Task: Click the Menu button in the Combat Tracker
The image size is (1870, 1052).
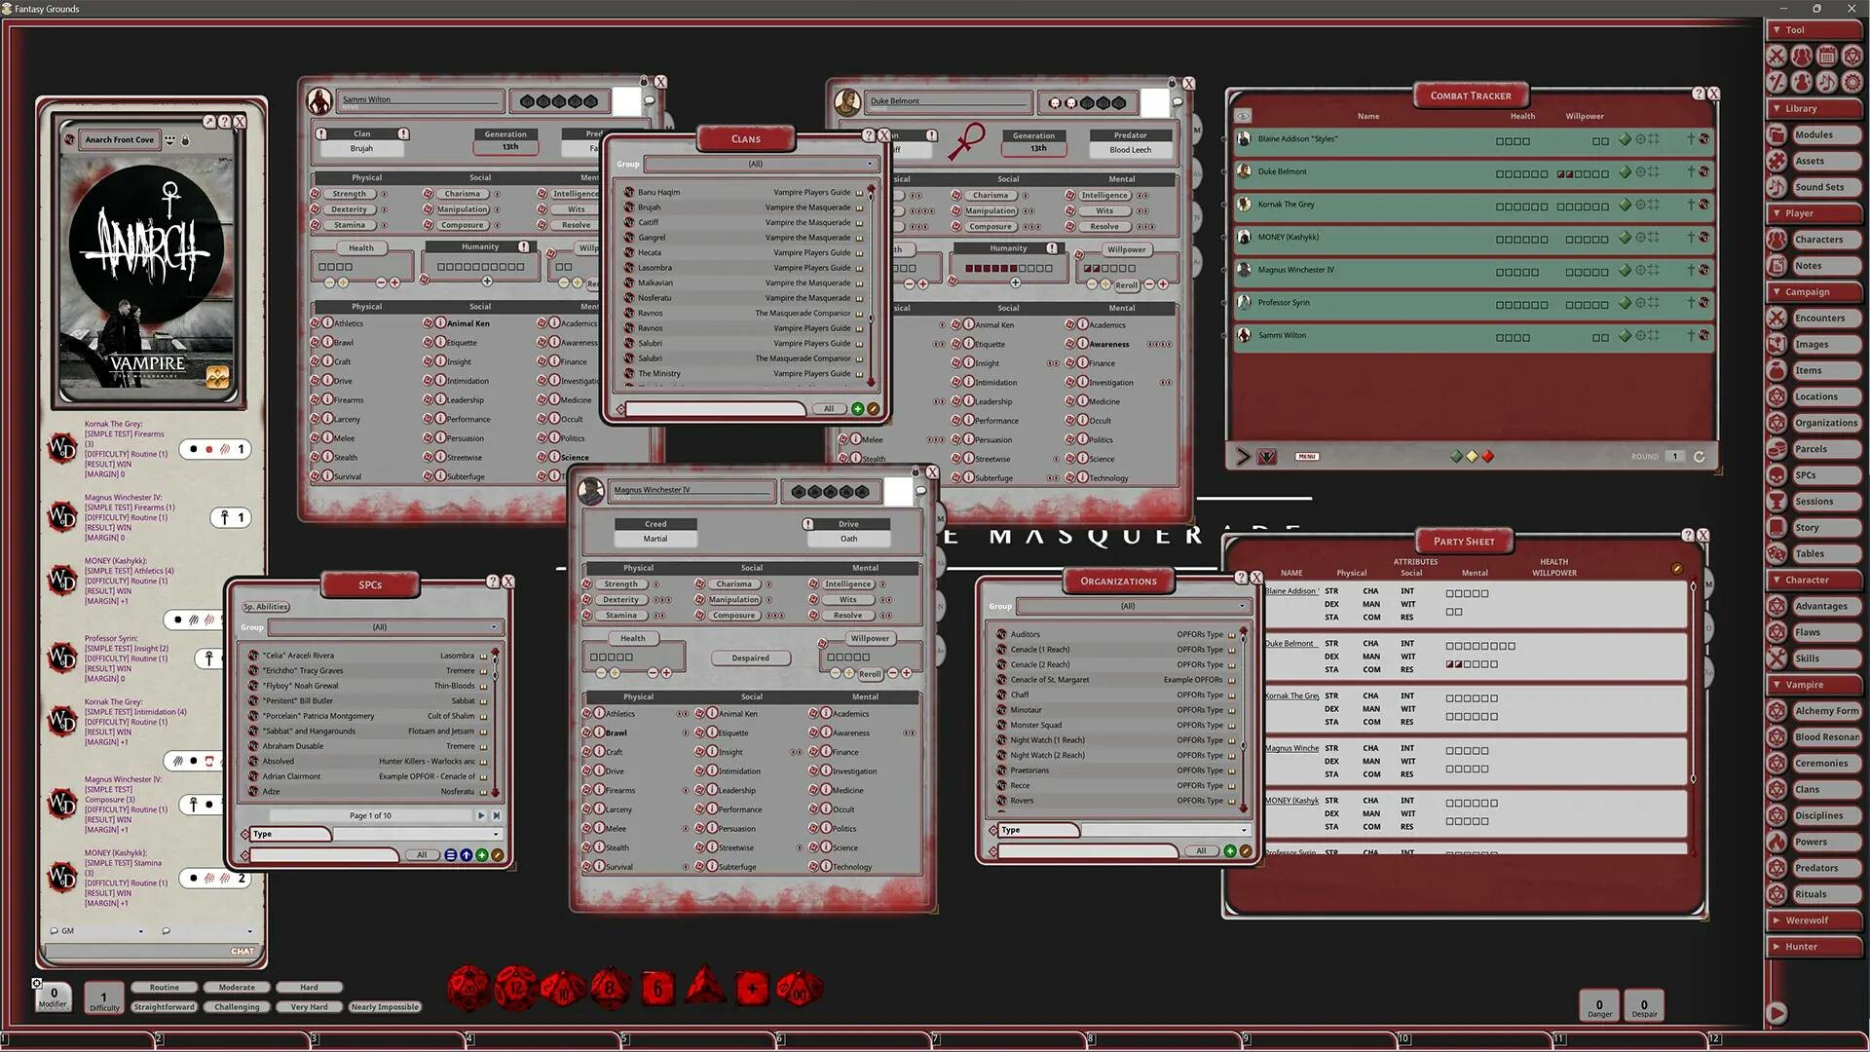Action: 1307,456
